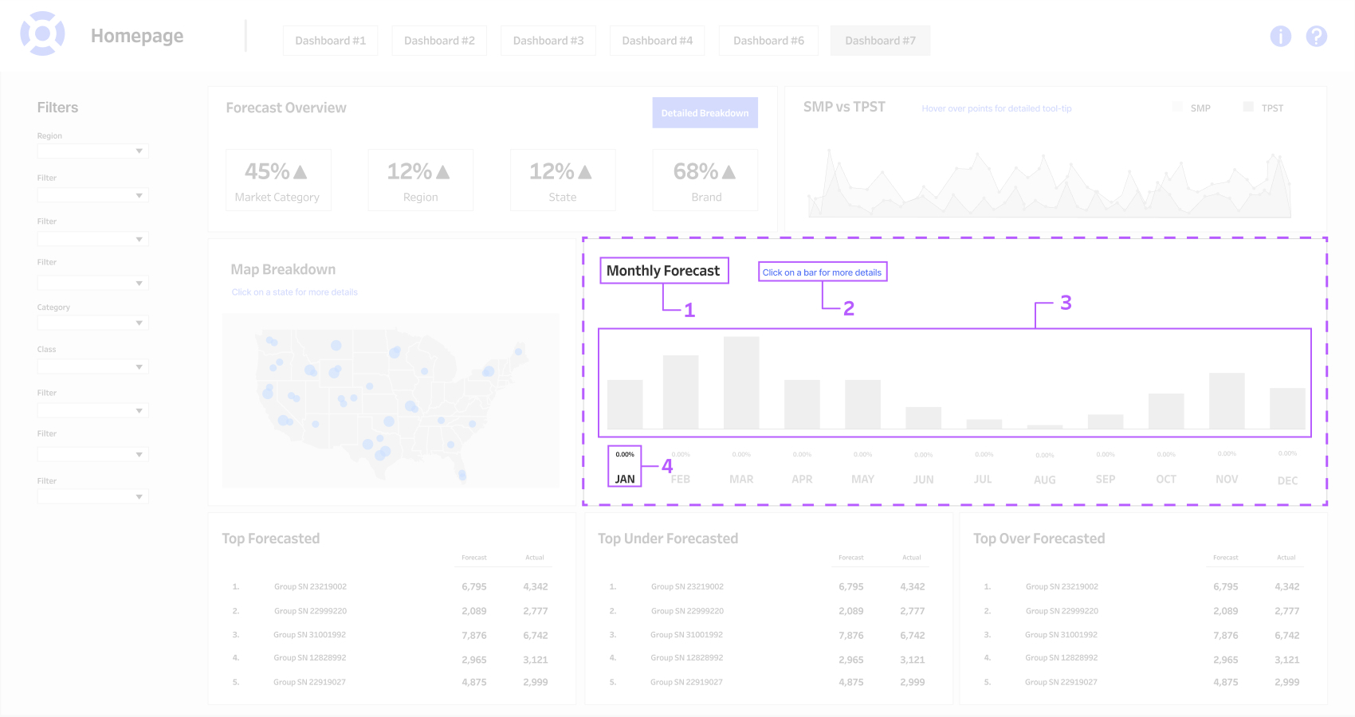
Task: Click the State 12% up arrow indicator
Action: tap(585, 171)
